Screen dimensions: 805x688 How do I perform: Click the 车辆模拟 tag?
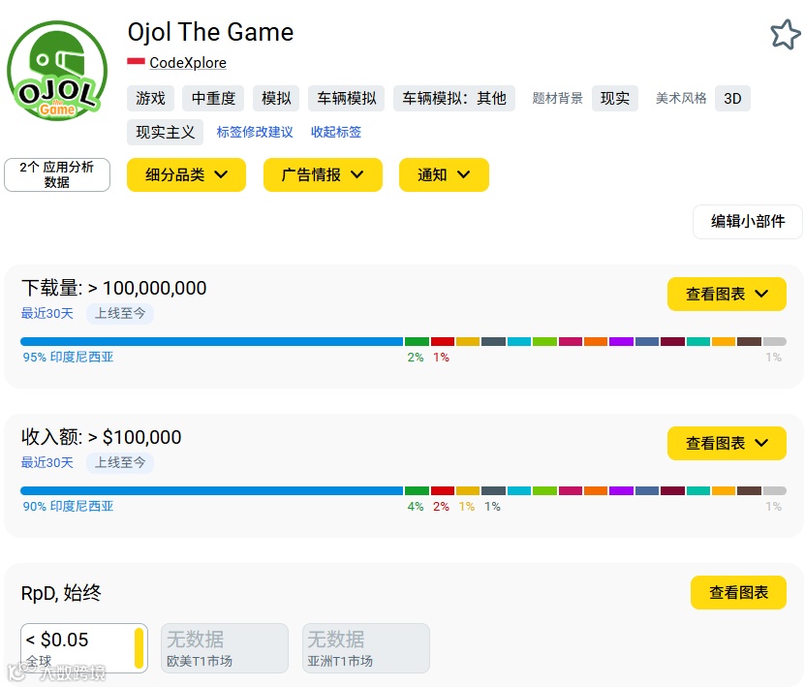pyautogui.click(x=346, y=99)
